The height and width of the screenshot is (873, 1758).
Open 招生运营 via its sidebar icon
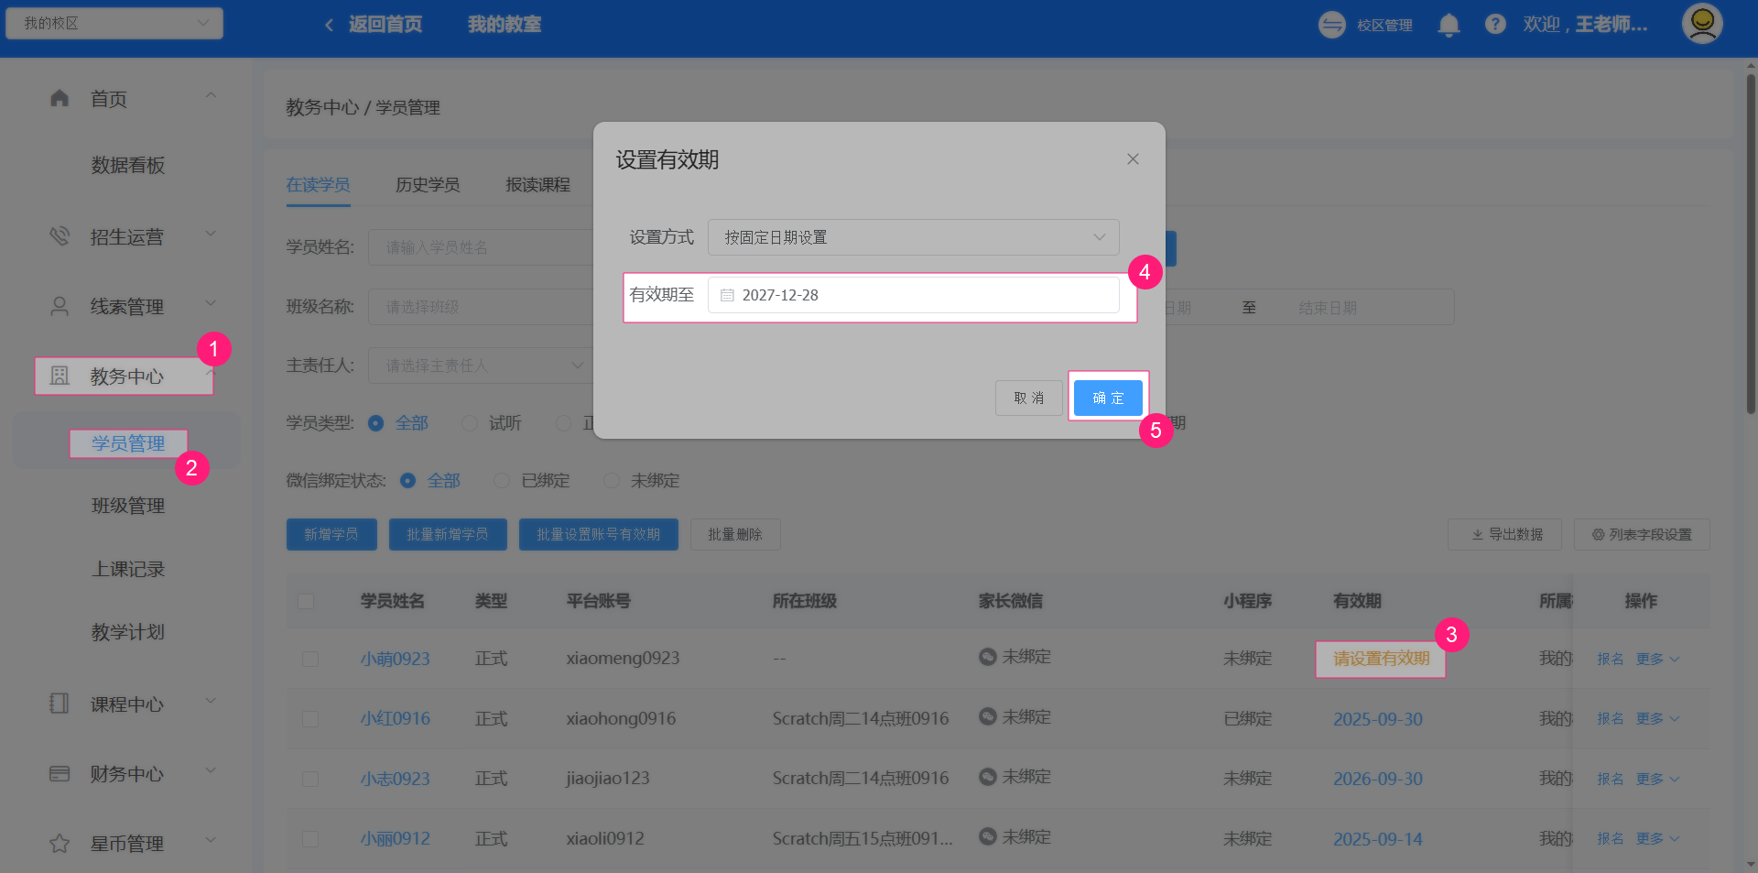60,235
